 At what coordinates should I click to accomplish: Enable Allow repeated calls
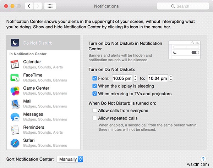pyautogui.click(x=94, y=118)
